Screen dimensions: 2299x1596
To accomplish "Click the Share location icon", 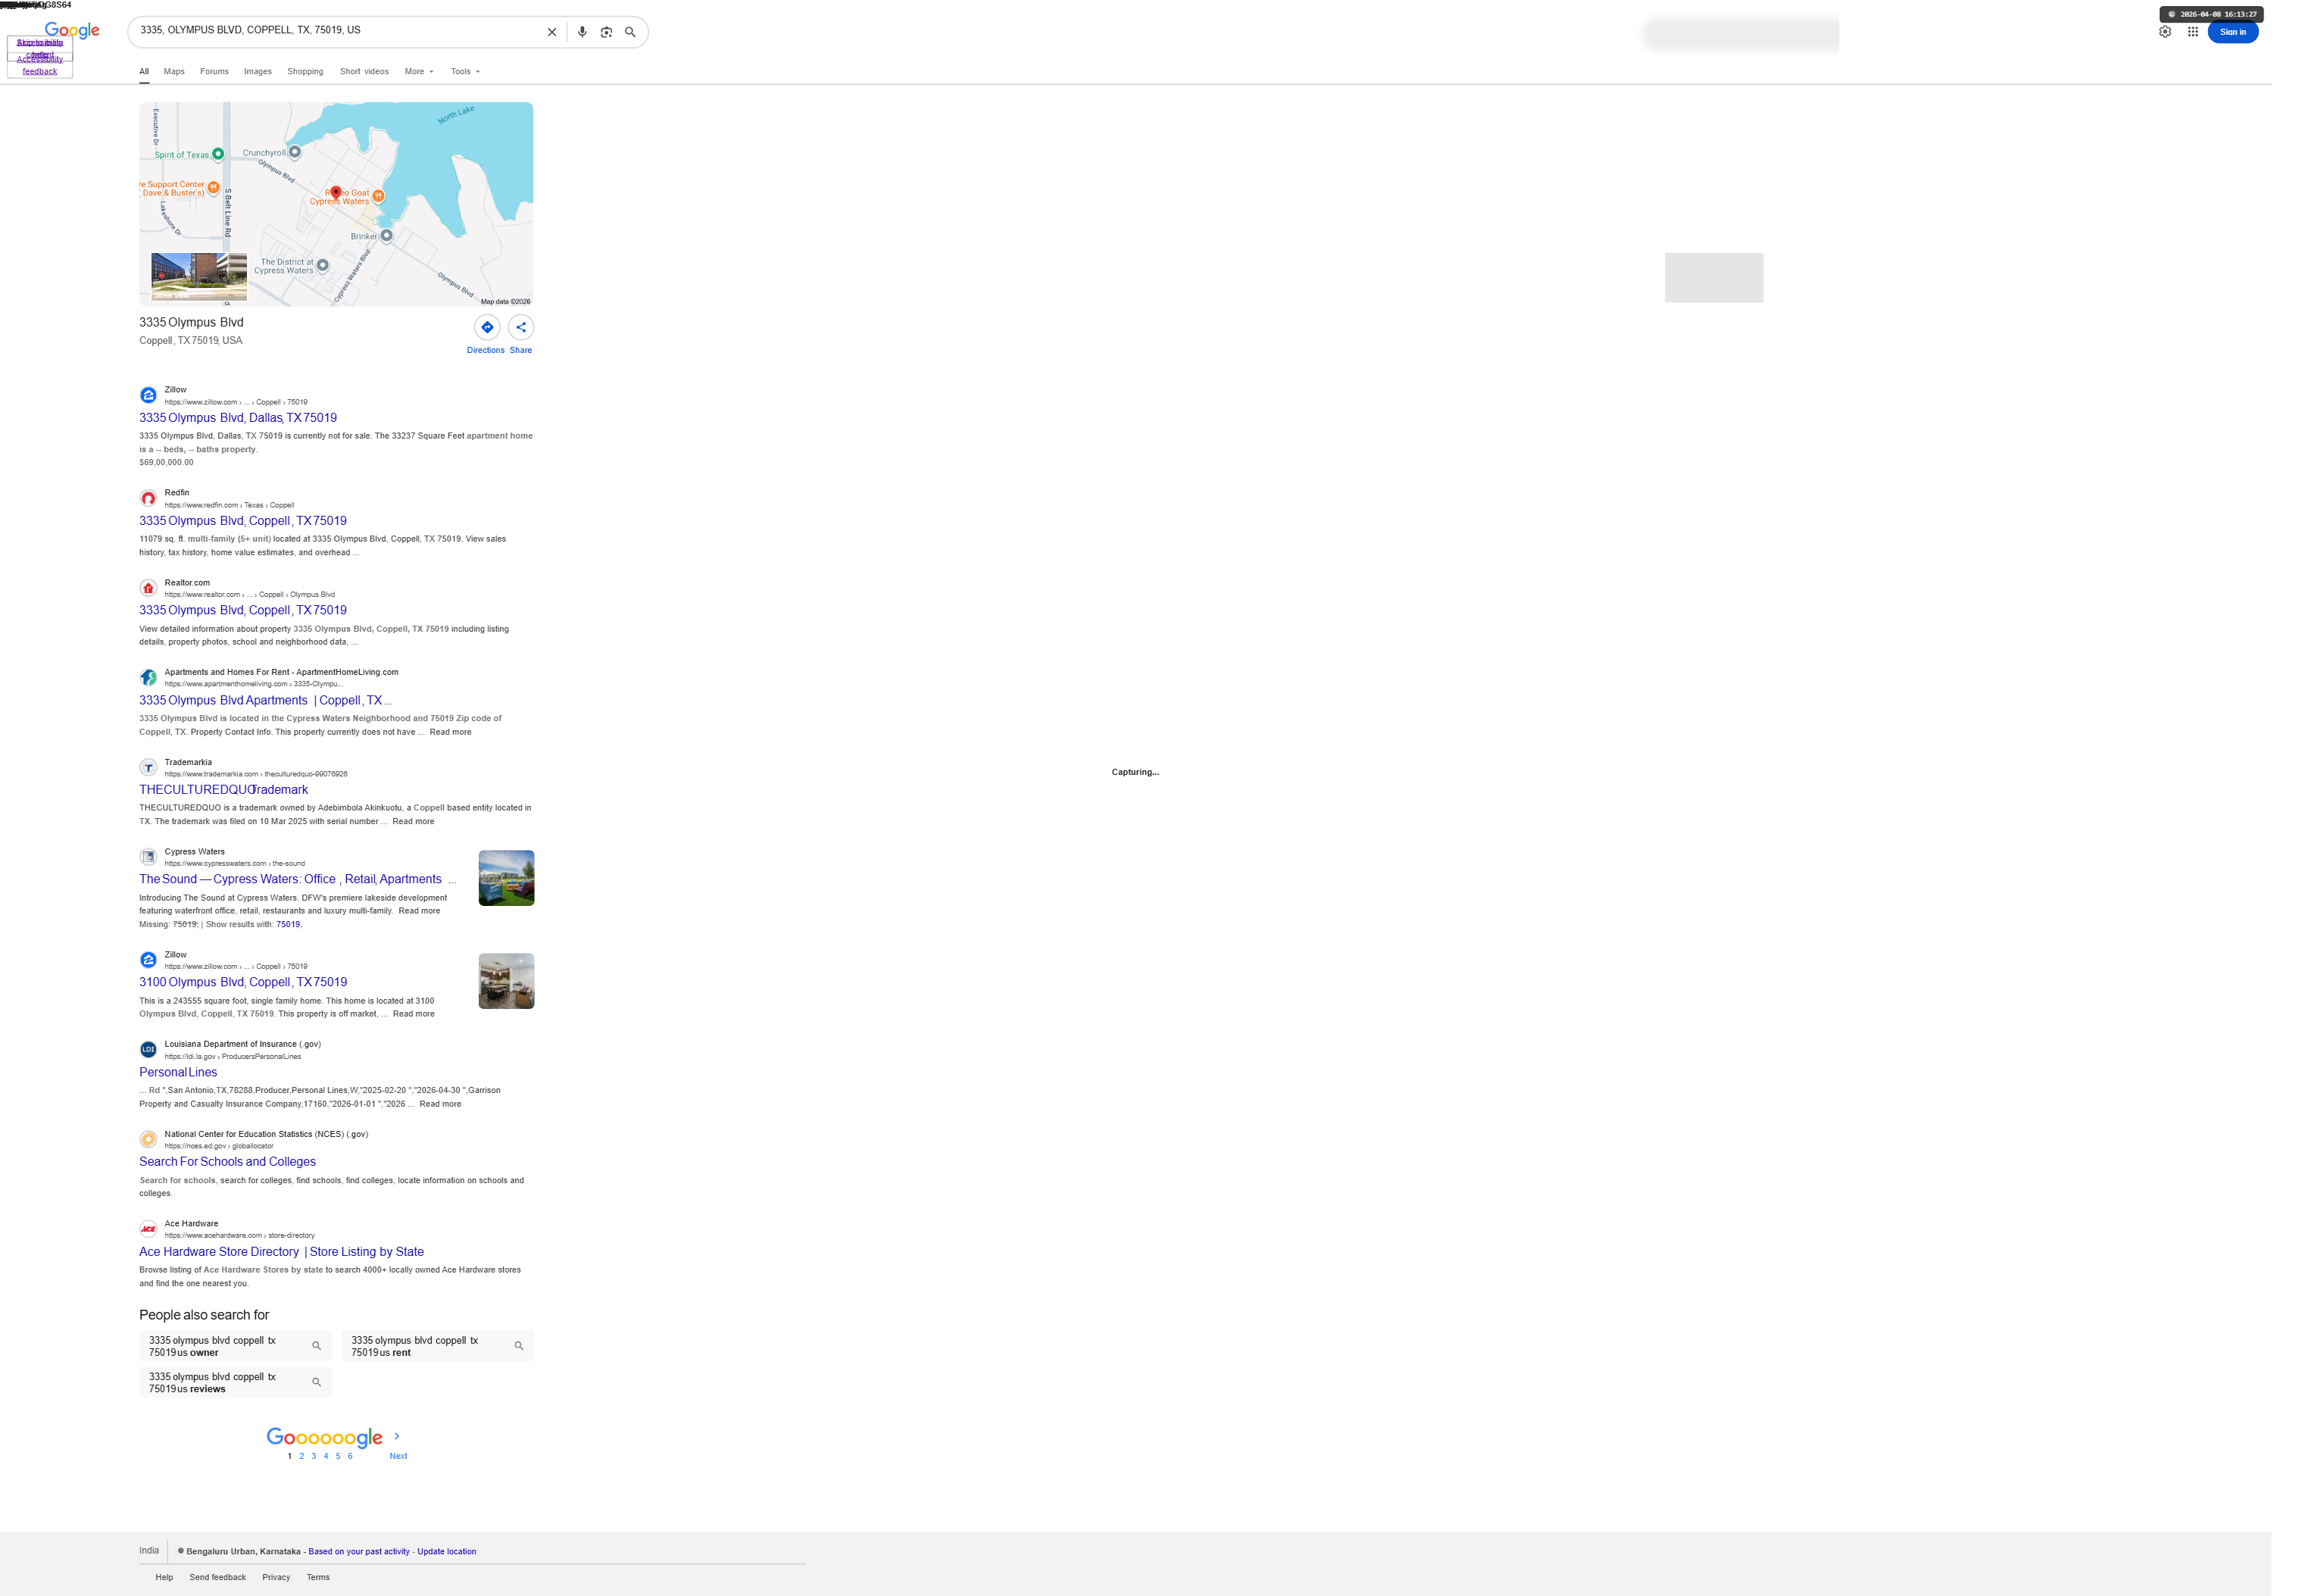I will 521,327.
